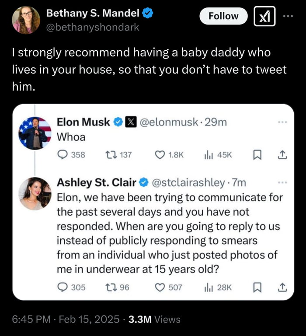Share Ashley St. Clair's tweet

click(x=282, y=287)
